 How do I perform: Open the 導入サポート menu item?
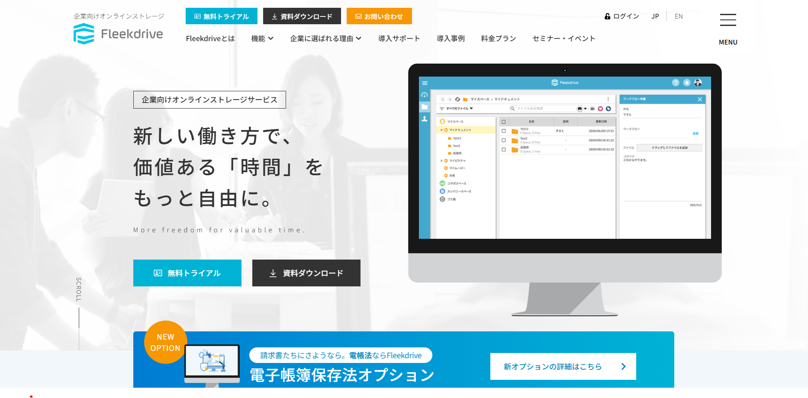click(399, 39)
